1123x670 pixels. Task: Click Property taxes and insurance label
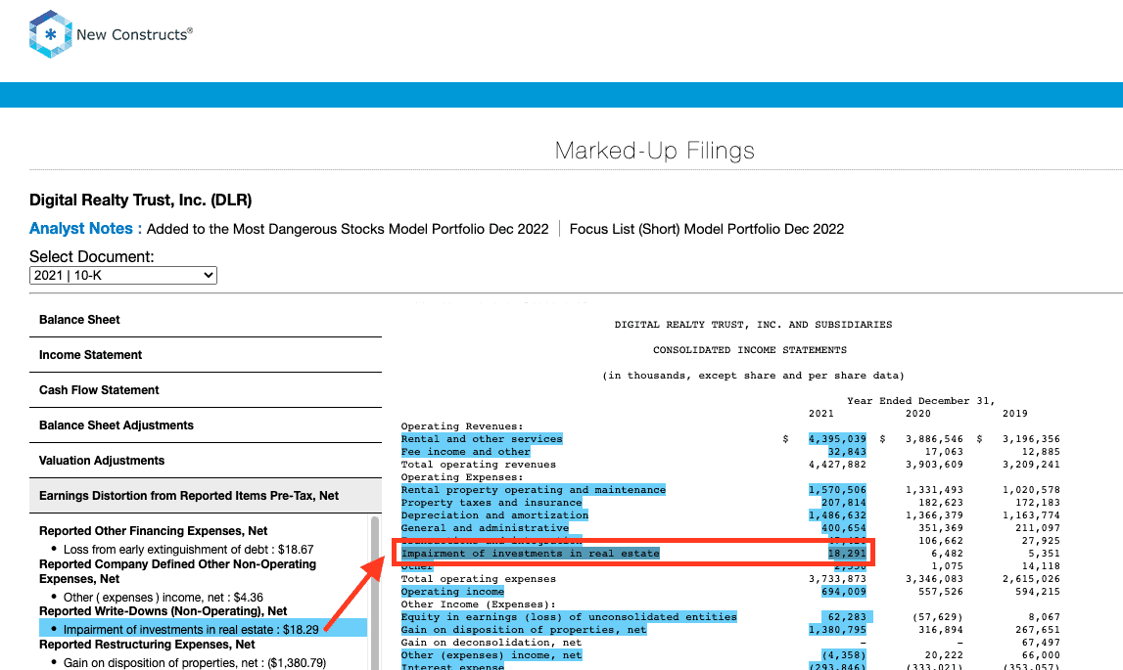click(x=491, y=503)
